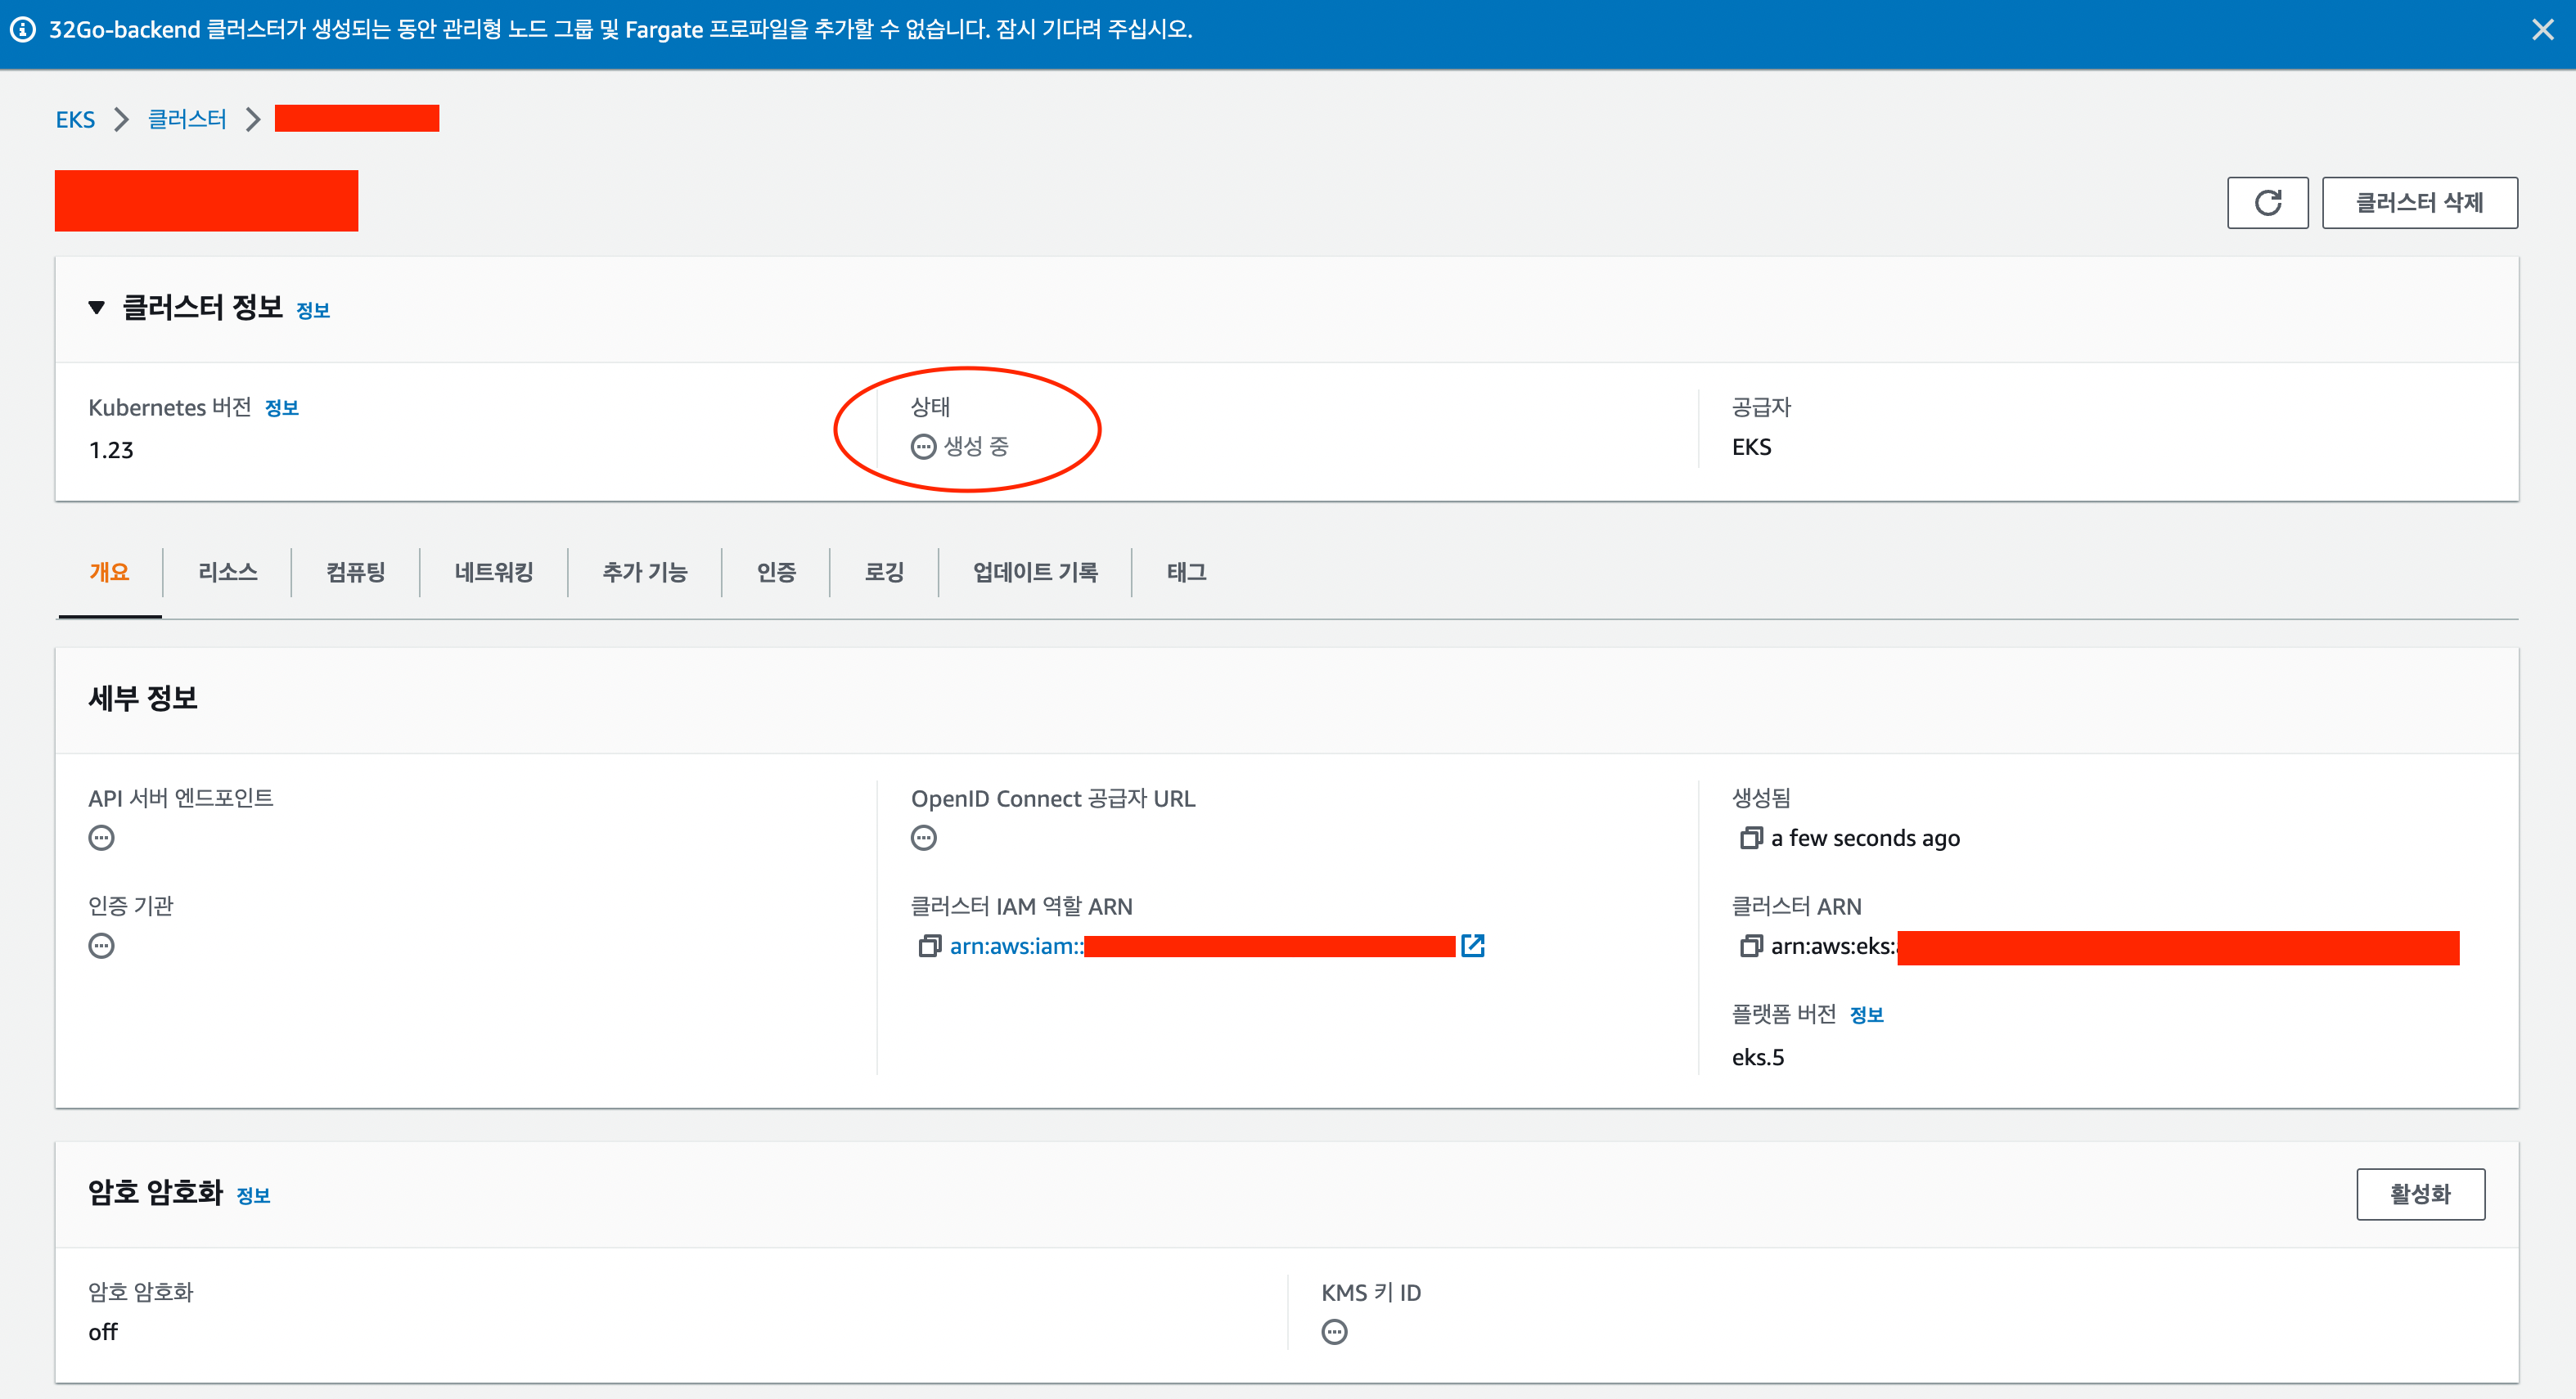Click the API server endpoint loading icon

coord(101,838)
